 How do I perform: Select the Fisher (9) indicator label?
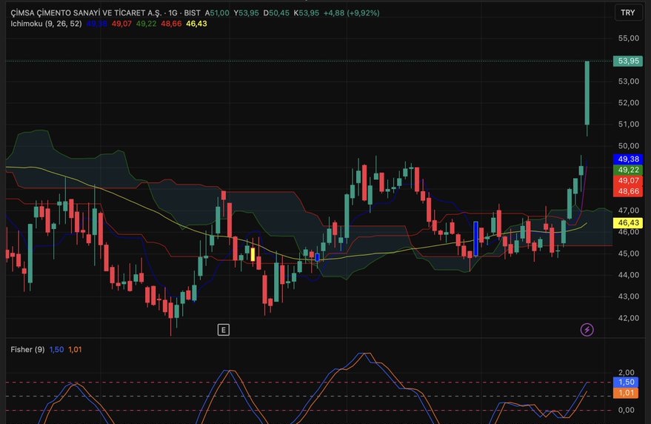coord(27,350)
